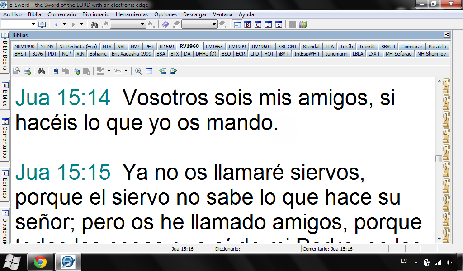
Task: Open the Ayuda menu
Action: [246, 14]
